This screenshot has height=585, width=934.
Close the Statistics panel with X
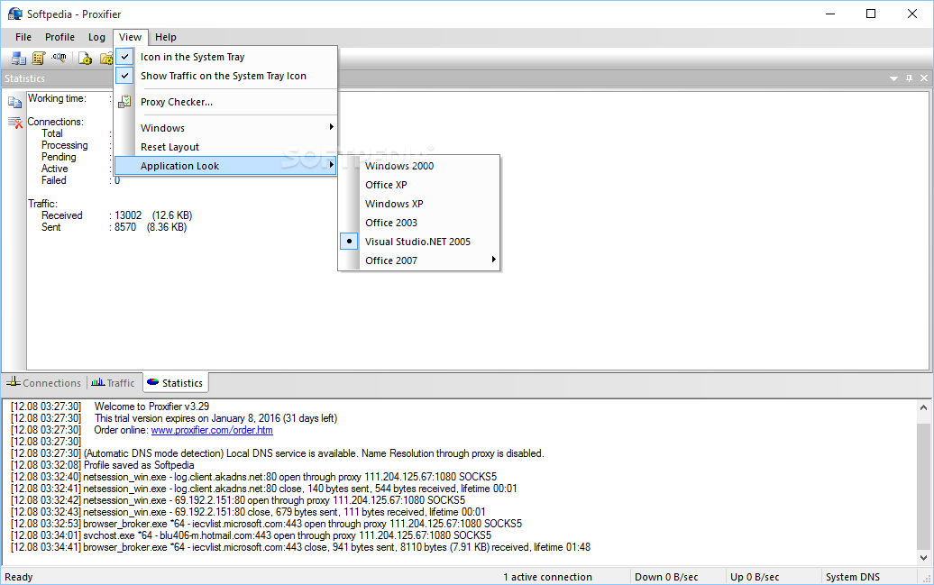pos(924,78)
